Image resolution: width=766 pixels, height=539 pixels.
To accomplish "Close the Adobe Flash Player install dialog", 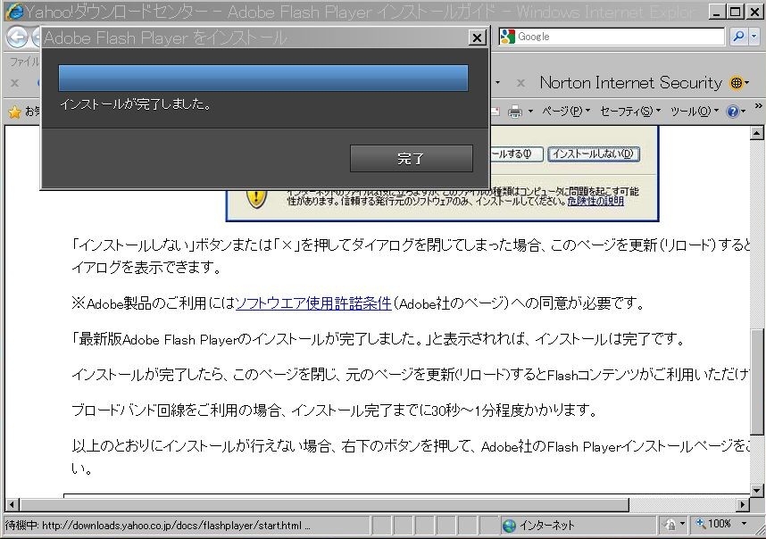I will click(x=477, y=37).
